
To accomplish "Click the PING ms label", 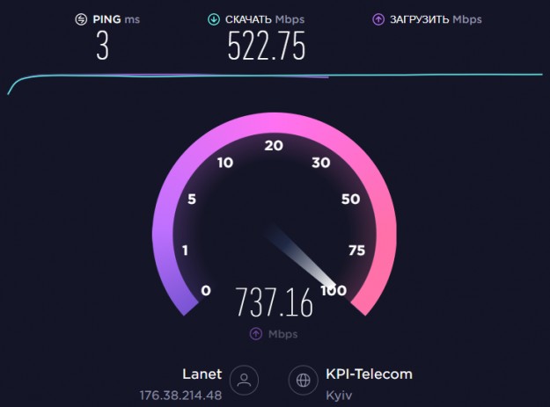I will click(116, 19).
